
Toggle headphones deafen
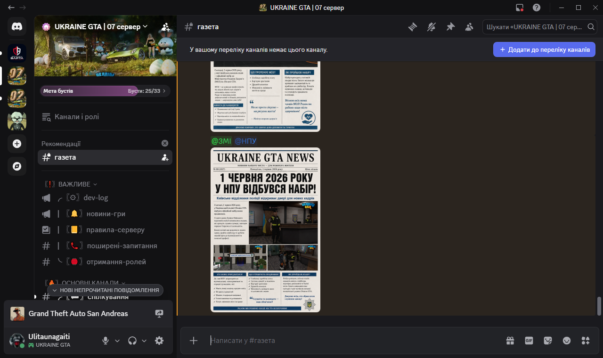point(133,341)
